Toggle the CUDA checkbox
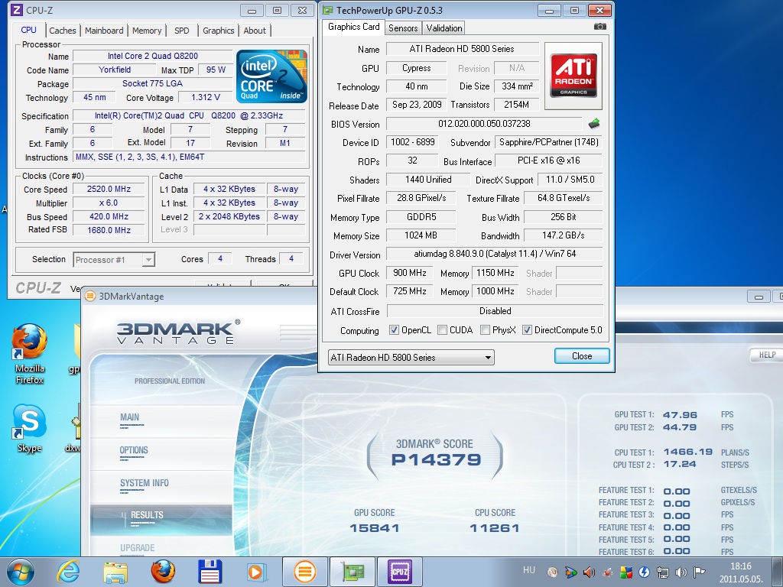The image size is (783, 587). click(442, 330)
